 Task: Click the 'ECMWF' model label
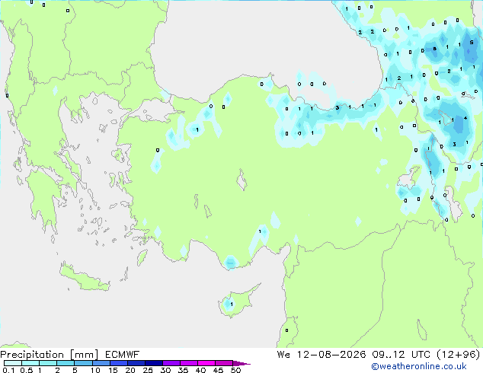click(x=122, y=355)
